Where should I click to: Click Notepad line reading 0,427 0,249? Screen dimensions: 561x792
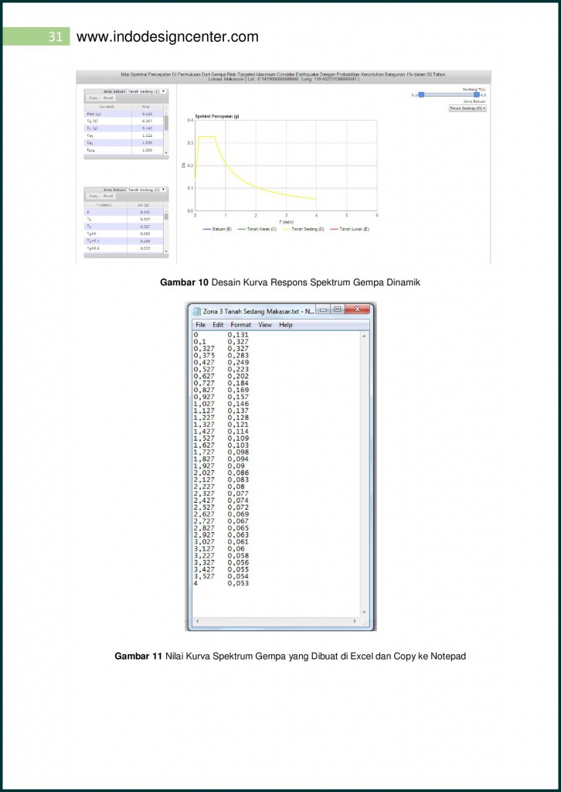point(222,363)
